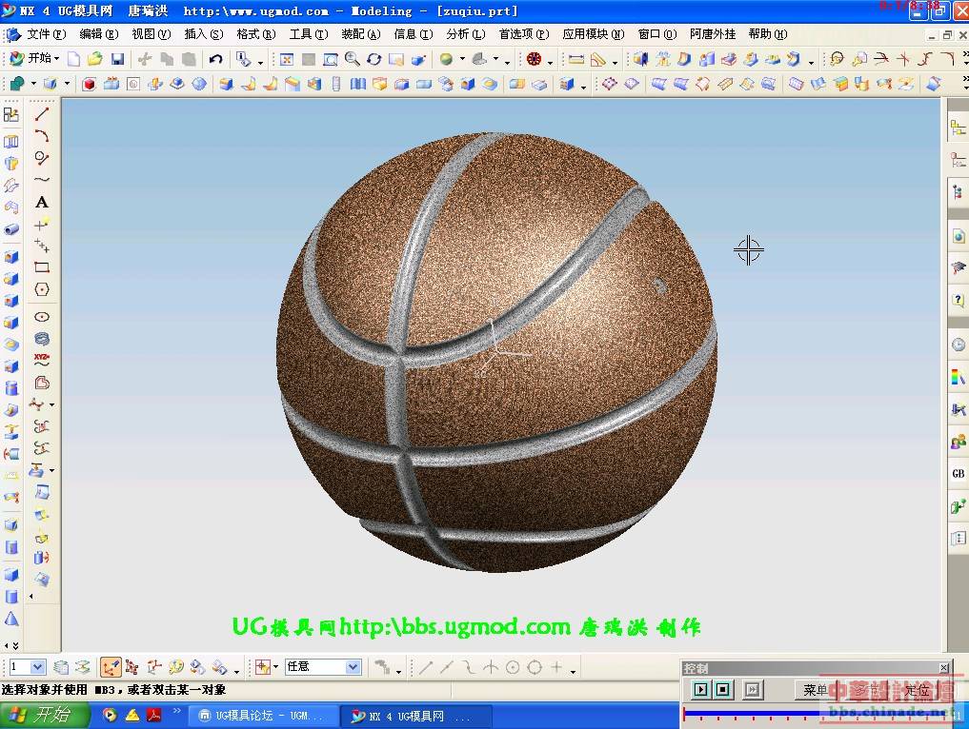The image size is (969, 729).
Task: Open the 阿唐外挂 menu
Action: [713, 34]
